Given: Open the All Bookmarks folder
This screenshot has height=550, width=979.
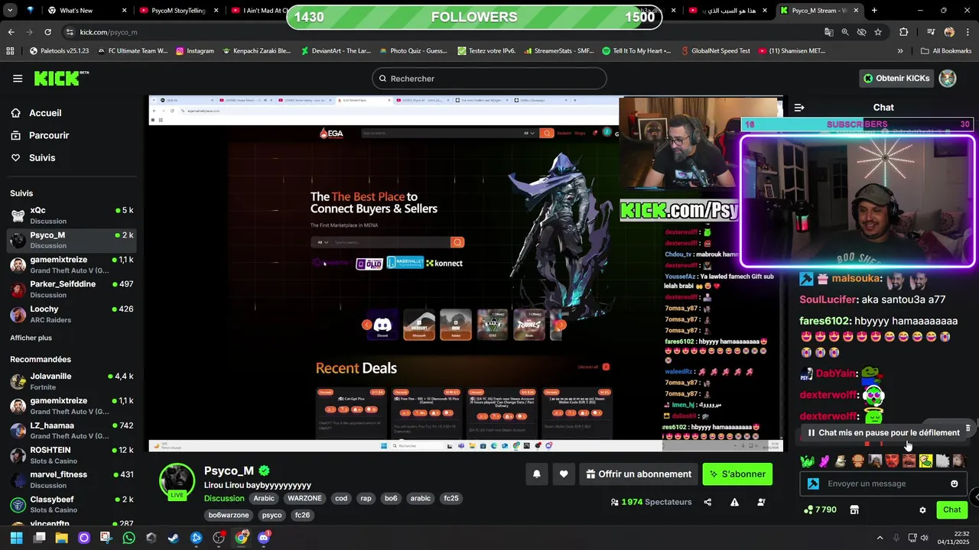Looking at the screenshot, I should click(x=945, y=51).
